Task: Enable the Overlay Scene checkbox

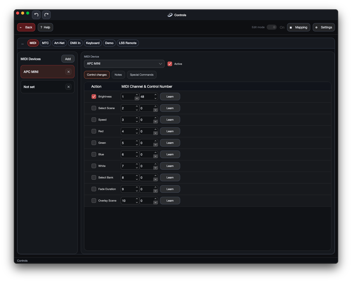Action: [x=94, y=201]
